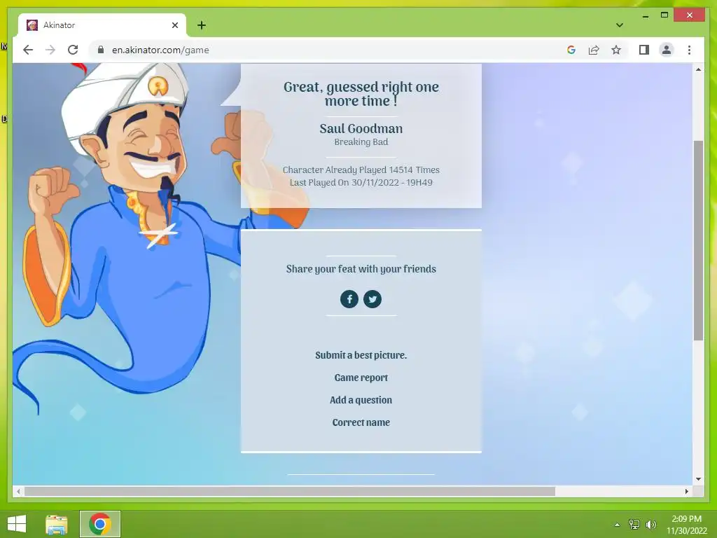Open Chrome three-dot menu
The width and height of the screenshot is (717, 538).
(x=689, y=50)
